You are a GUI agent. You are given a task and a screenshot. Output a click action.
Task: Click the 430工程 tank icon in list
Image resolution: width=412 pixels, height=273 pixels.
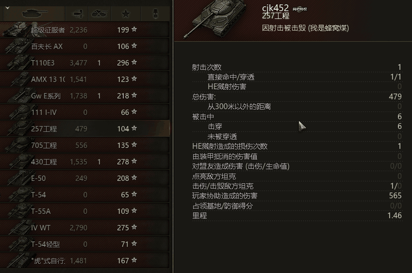(20, 161)
